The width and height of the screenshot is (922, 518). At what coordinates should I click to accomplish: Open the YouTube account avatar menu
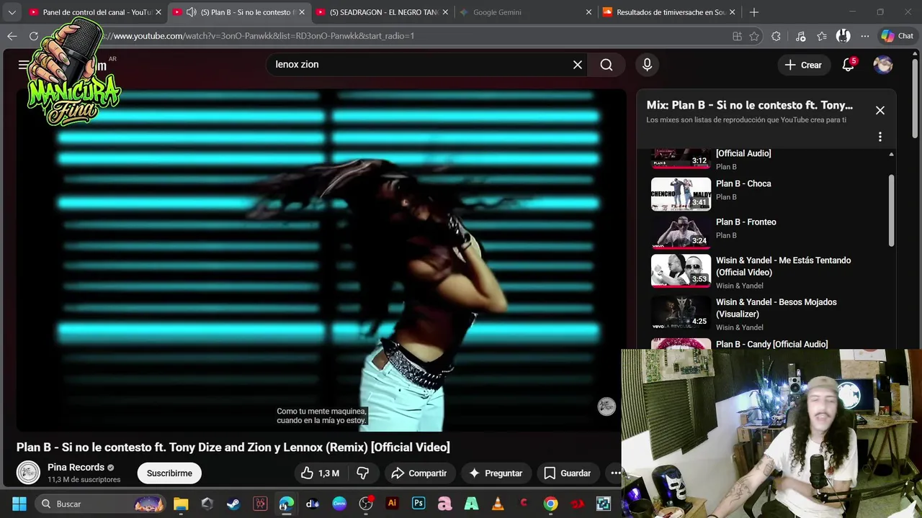tap(883, 65)
